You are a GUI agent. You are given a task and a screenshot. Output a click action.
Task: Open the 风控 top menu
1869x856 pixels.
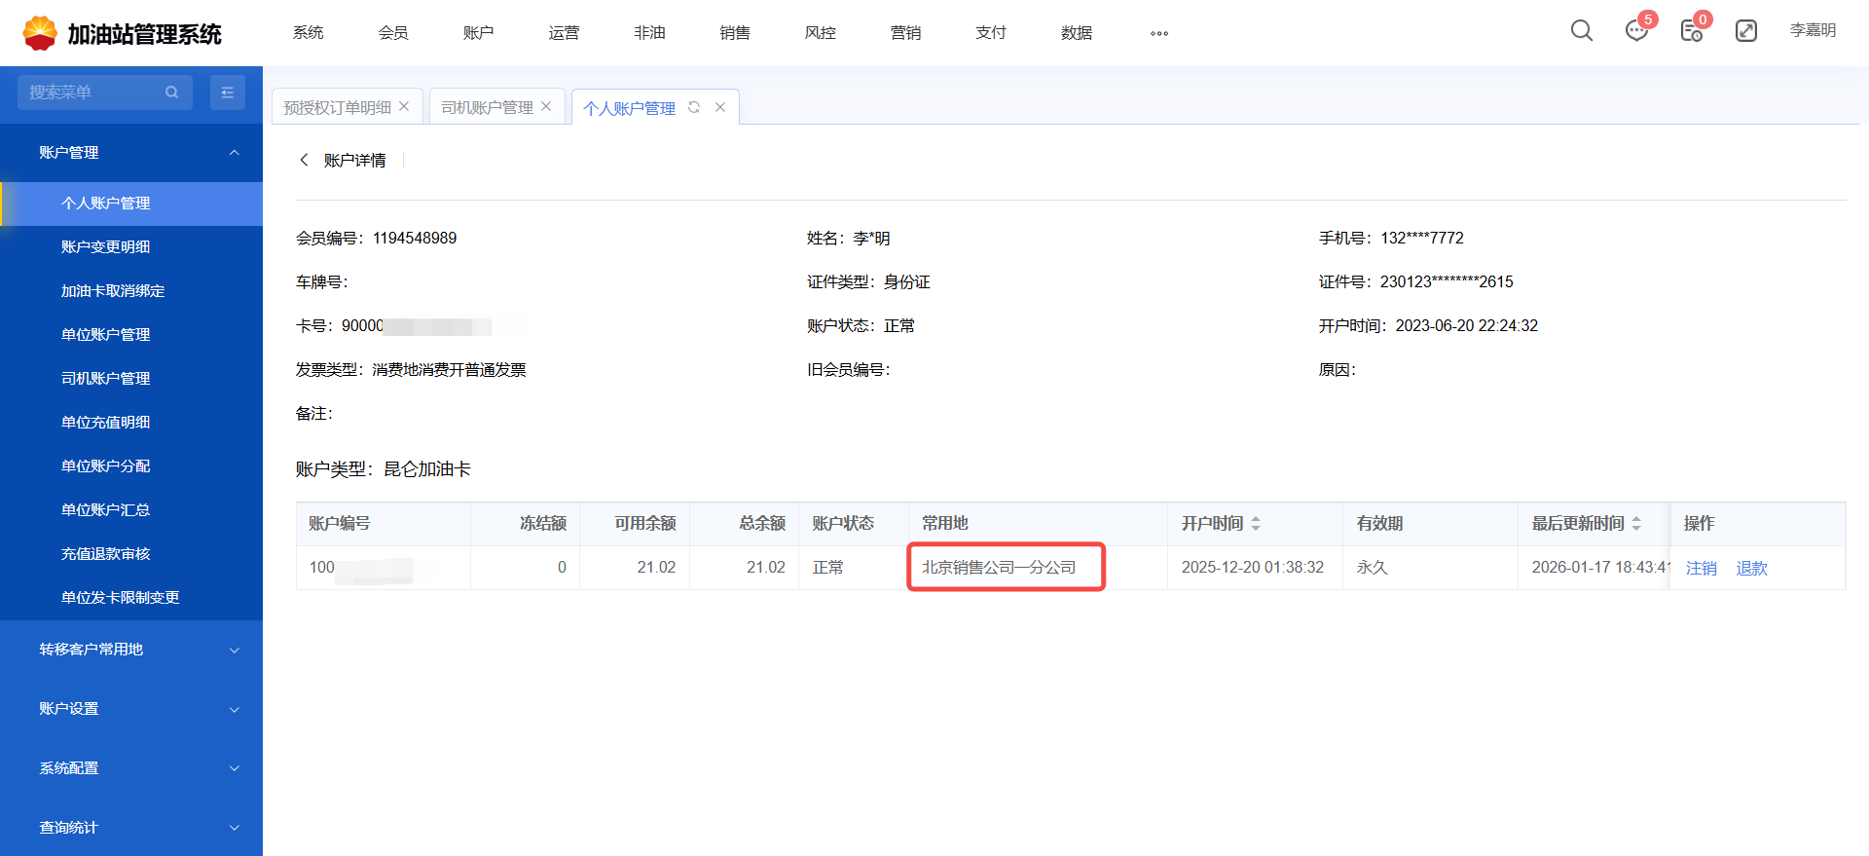(x=820, y=33)
